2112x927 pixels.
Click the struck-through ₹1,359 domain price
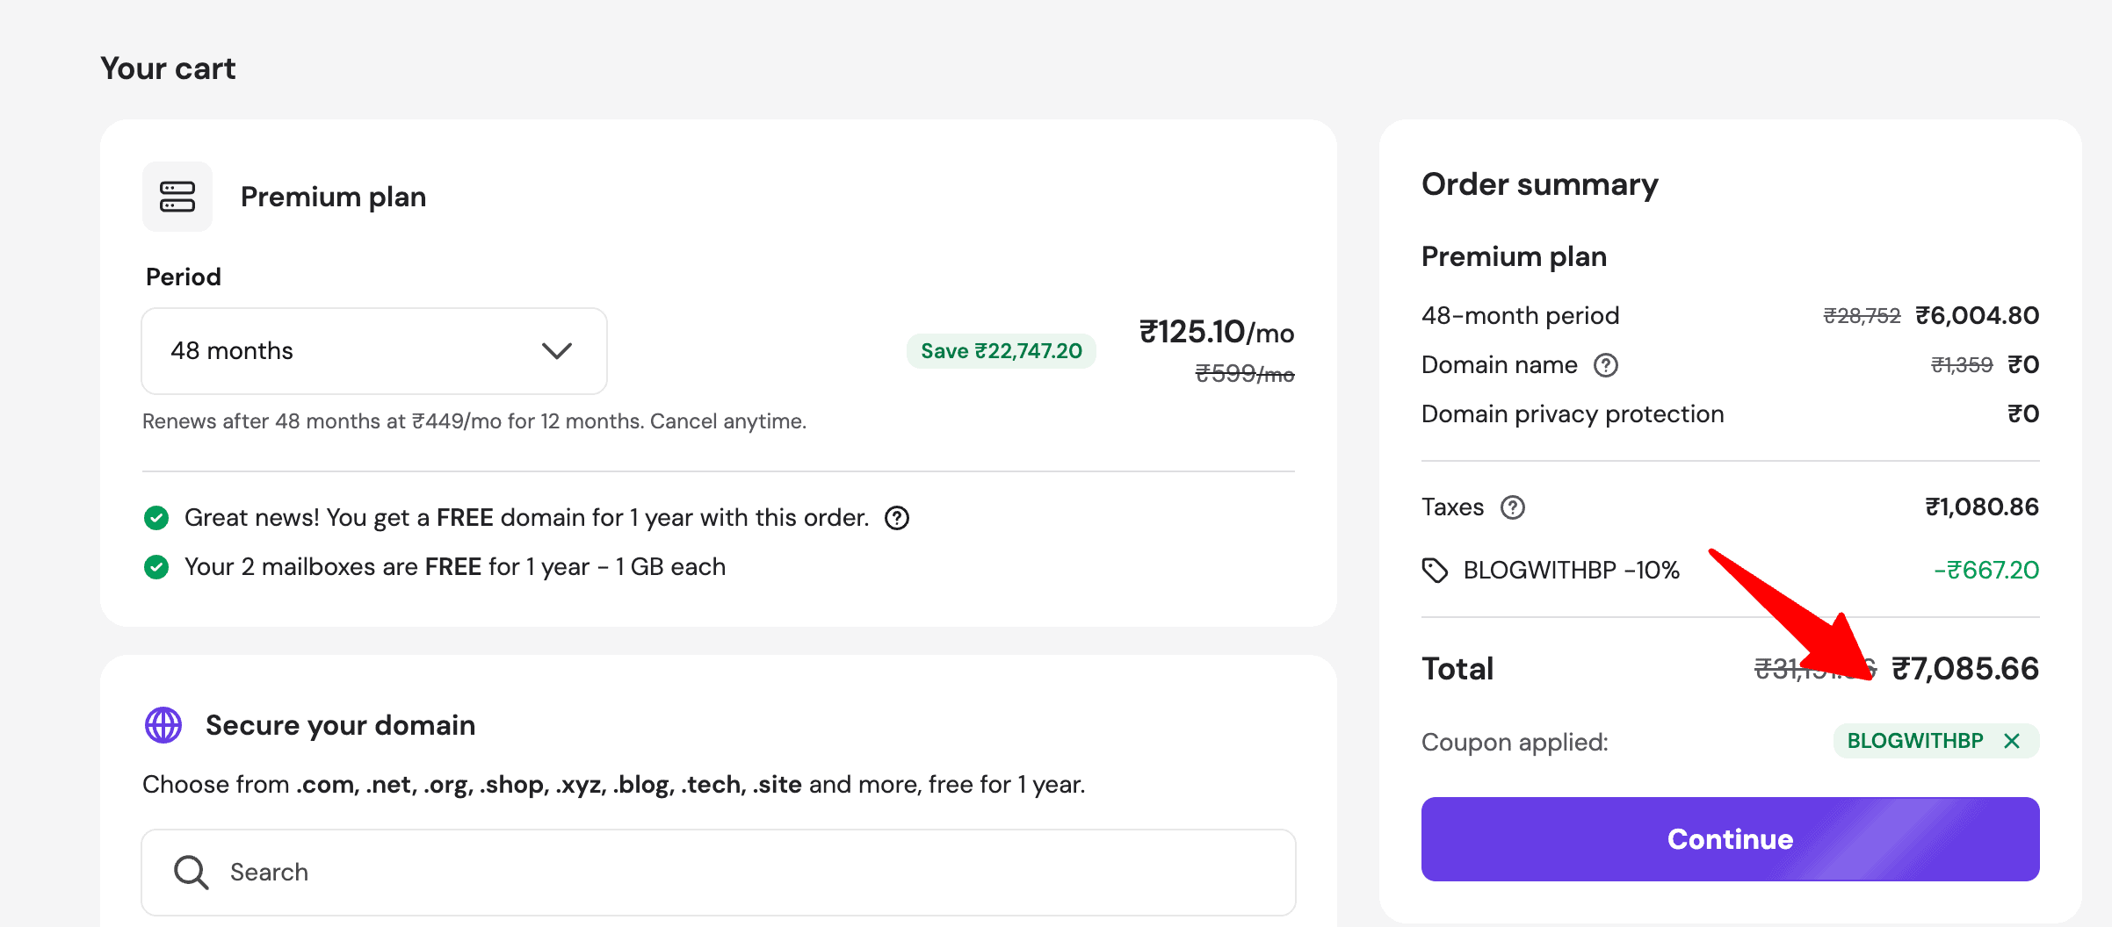tap(1962, 365)
